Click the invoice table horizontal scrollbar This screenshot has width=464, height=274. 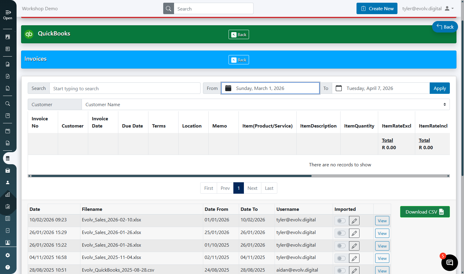pyautogui.click(x=171, y=176)
